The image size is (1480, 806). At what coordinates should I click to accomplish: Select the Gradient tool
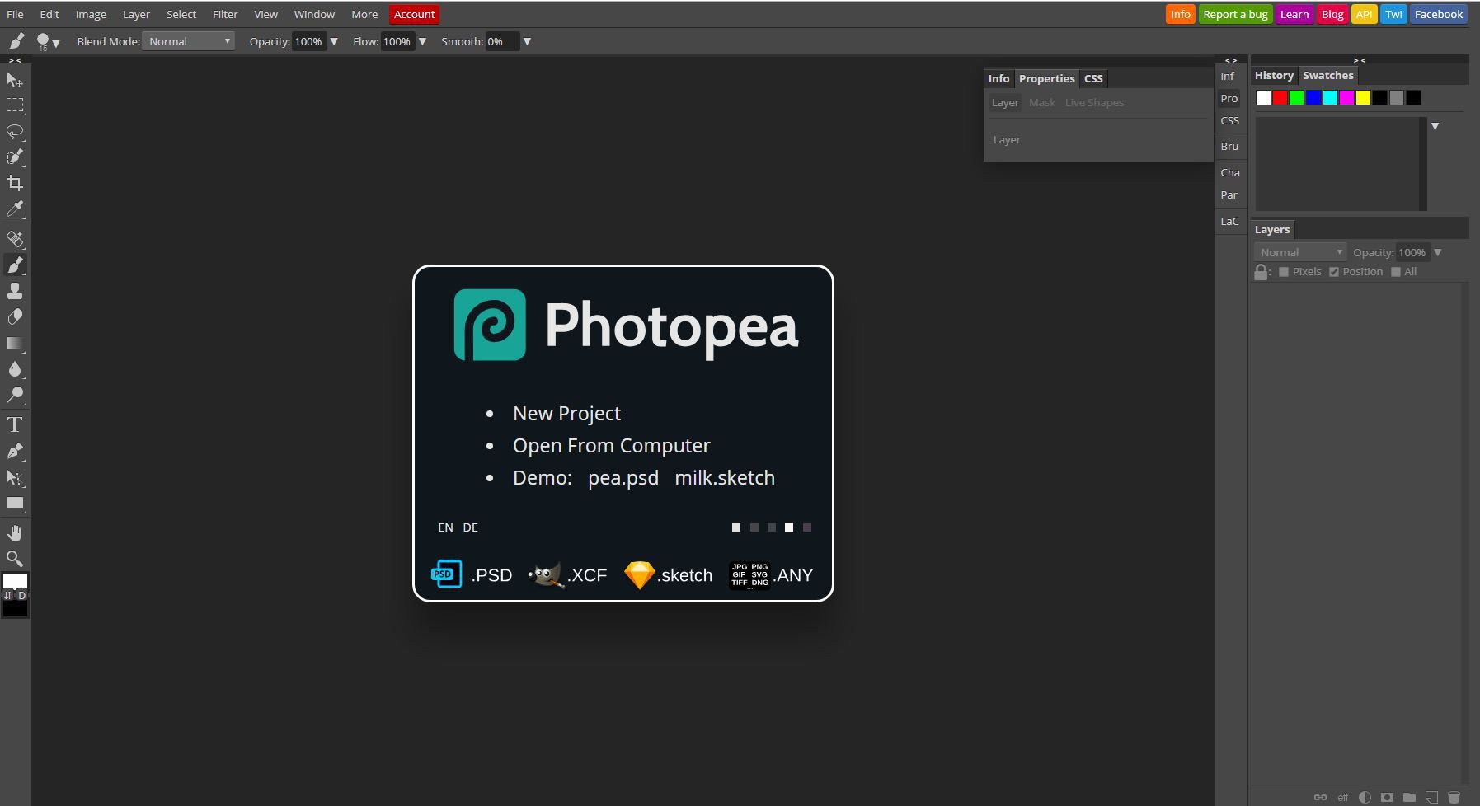pyautogui.click(x=15, y=343)
